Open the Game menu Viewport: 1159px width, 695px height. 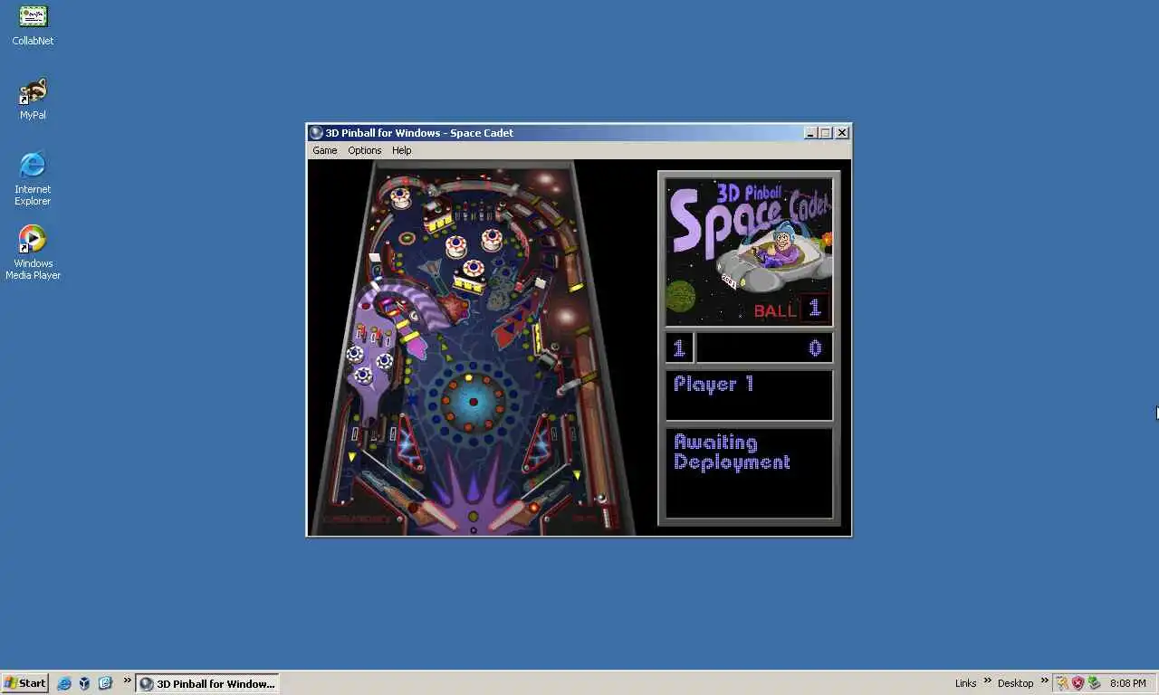[x=324, y=150]
